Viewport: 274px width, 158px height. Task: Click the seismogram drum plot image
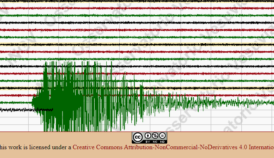(x=137, y=66)
